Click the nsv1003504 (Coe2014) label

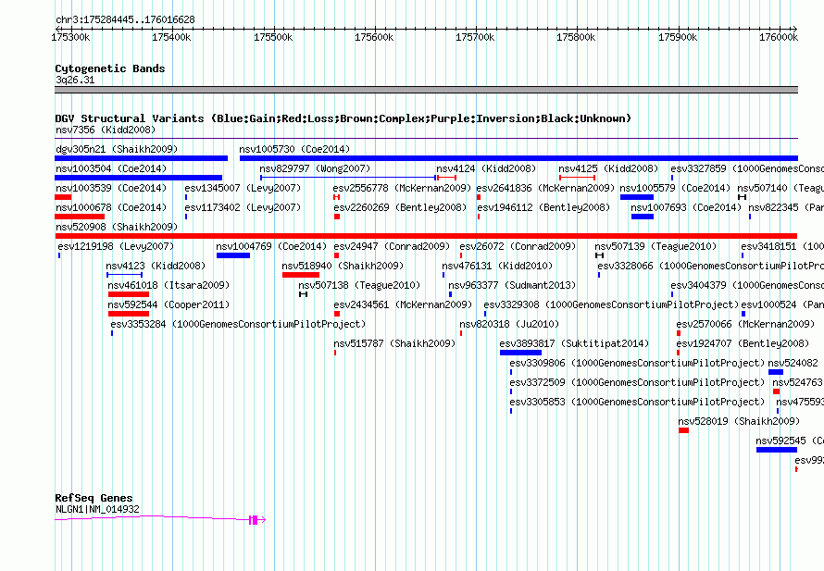[x=111, y=168]
